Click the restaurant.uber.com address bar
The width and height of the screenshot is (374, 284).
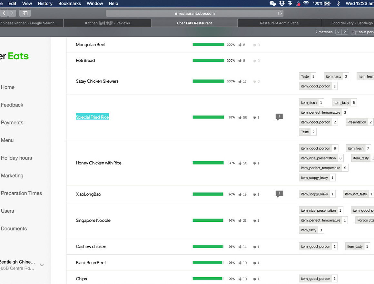tap(194, 13)
